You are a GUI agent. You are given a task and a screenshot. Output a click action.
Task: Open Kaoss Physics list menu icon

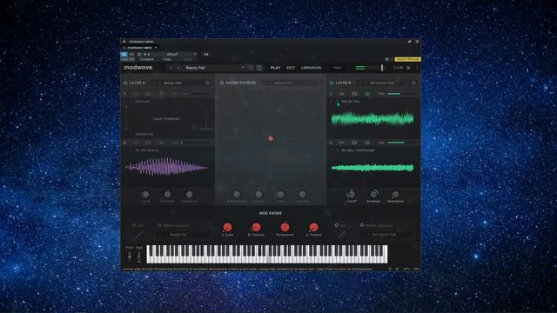pyautogui.click(x=319, y=83)
